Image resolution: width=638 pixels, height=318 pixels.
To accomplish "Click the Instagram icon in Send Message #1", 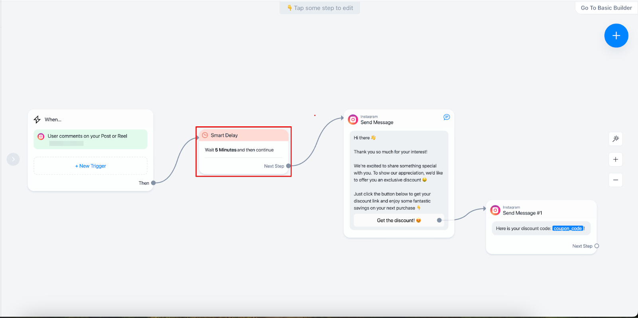I will tap(495, 210).
